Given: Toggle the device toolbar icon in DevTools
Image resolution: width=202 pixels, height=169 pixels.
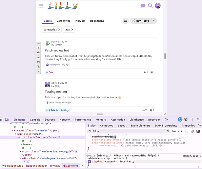Looking at the screenshot, I should [x=7, y=120].
